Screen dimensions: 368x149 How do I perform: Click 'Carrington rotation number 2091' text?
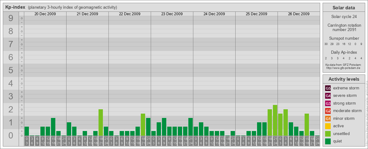tap(344, 27)
